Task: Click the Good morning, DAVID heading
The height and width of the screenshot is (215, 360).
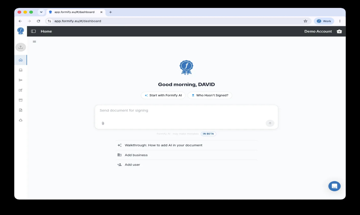Action: coord(187,84)
